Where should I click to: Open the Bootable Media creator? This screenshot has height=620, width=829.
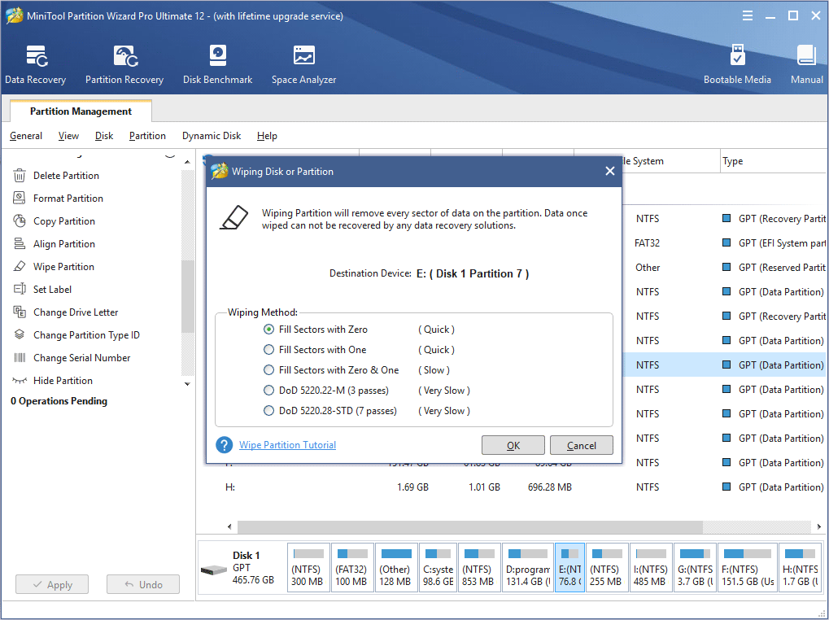click(737, 63)
